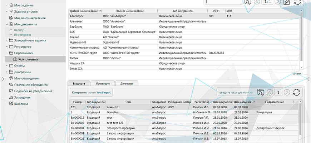Refresh the documents list in lower panel
The image size is (311, 143).
tap(296, 92)
